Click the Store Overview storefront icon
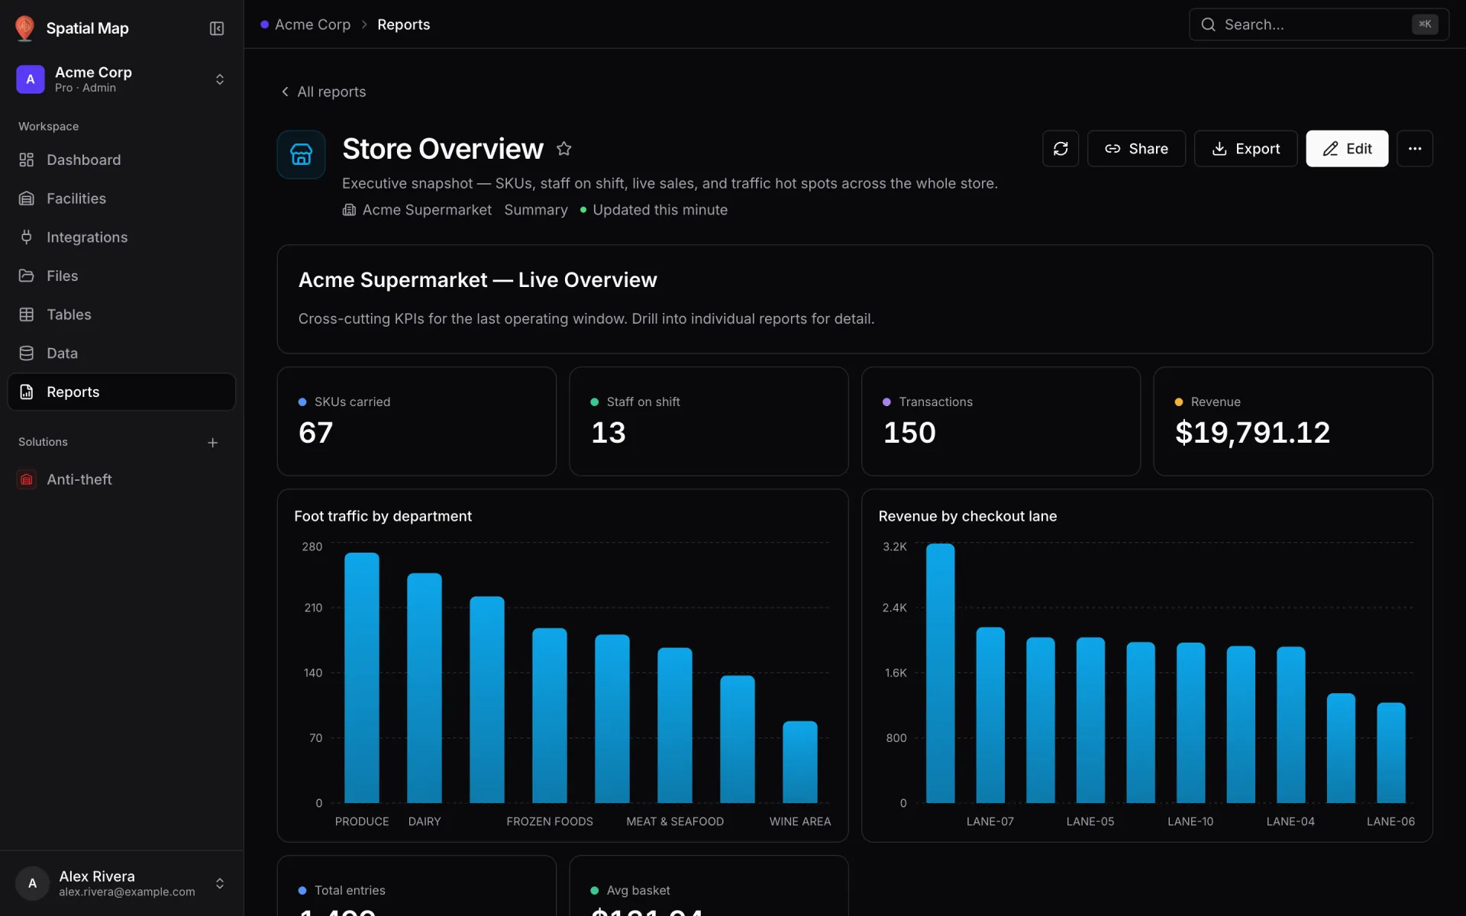The image size is (1466, 916). point(301,154)
